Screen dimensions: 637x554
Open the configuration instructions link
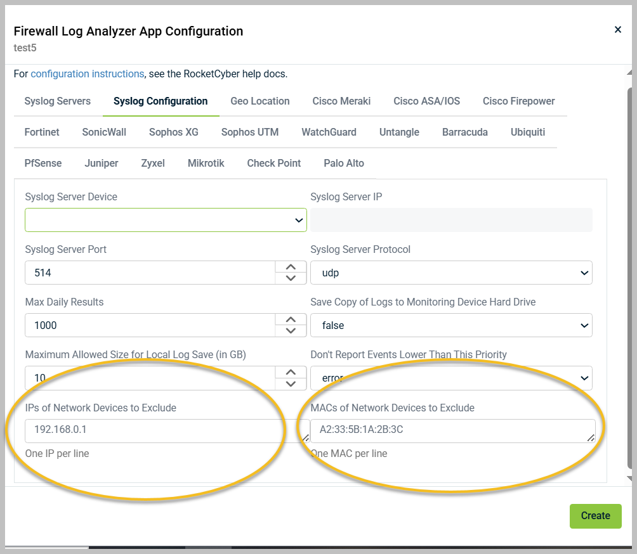[x=88, y=74]
